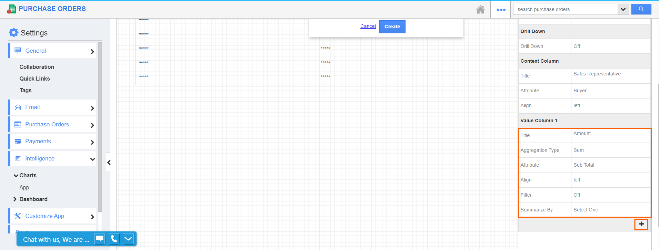
Task: Click the Settings heading text
Action: (x=34, y=33)
